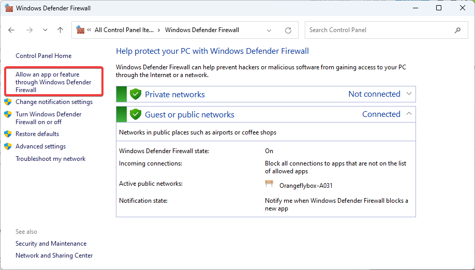This screenshot has width=475, height=270.
Task: Close the Windows Defender Firewall window
Action: click(x=463, y=8)
